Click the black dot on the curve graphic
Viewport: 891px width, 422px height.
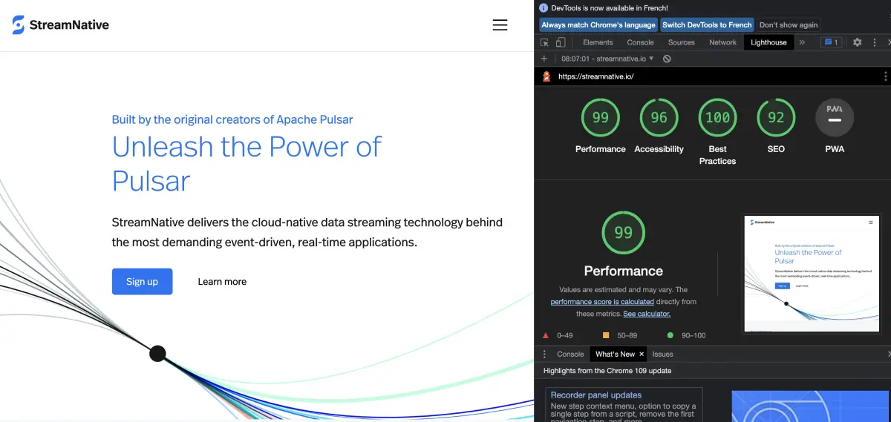tap(157, 353)
